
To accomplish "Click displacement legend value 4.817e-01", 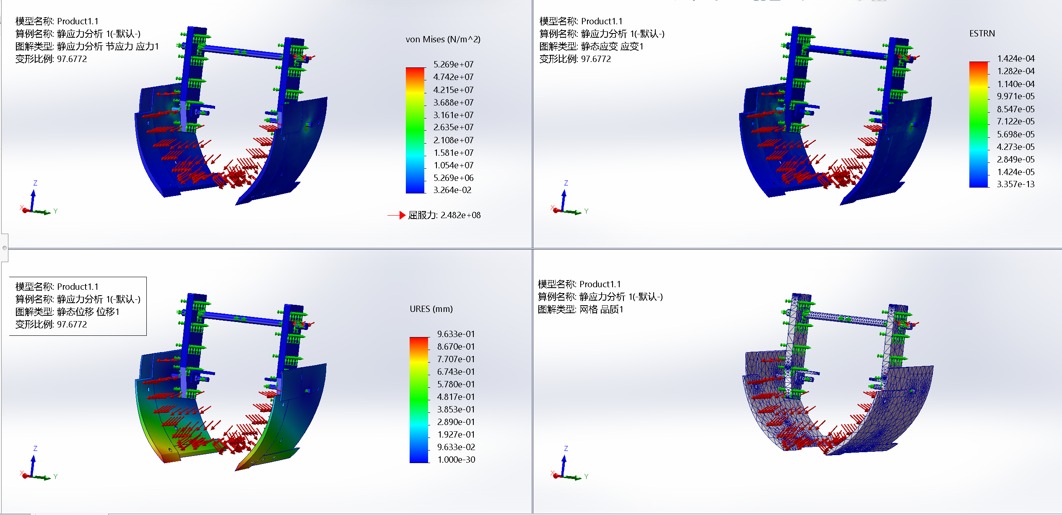I will tap(456, 397).
